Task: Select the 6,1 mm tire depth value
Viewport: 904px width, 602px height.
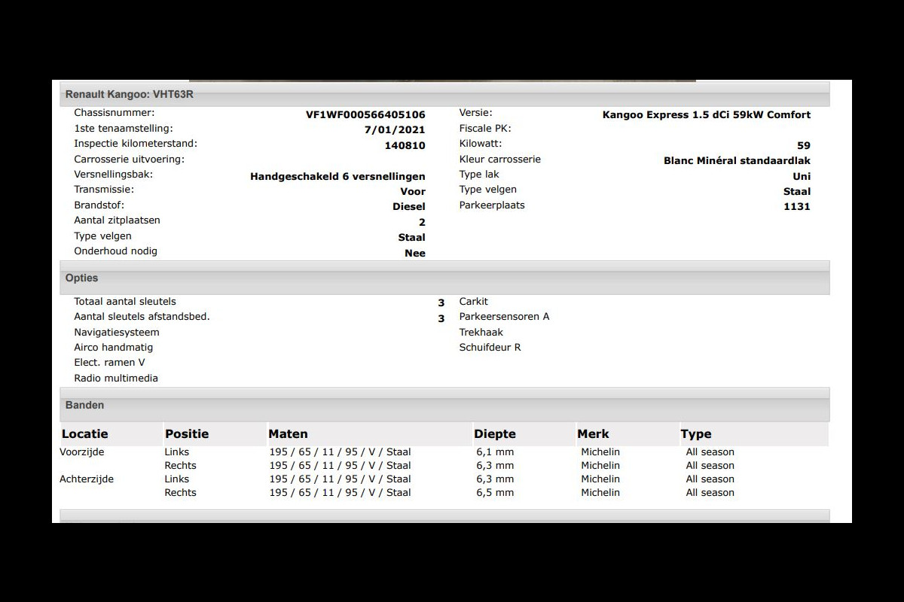Action: (495, 452)
